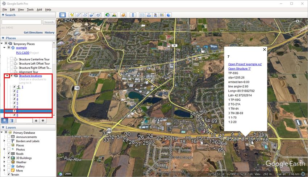This screenshot has height=177, width=308.
Task: Click the Open Project 'example.xyz' link
Action: click(x=245, y=64)
